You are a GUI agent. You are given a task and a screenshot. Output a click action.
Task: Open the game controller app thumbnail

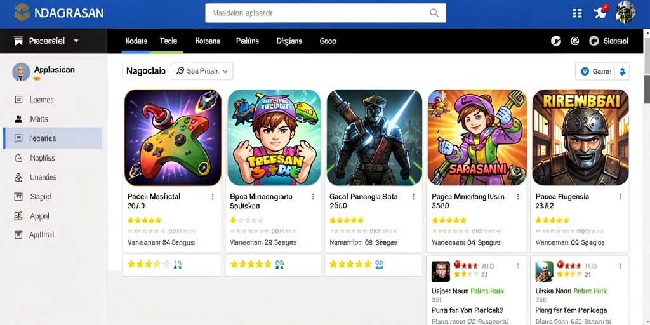point(173,138)
